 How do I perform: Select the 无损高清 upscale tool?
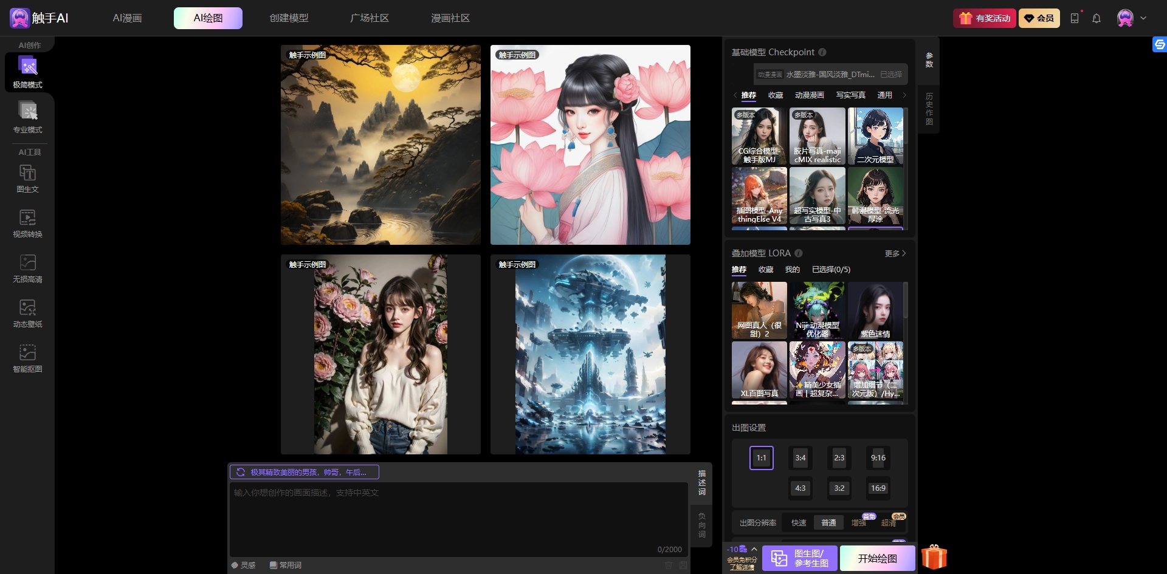tap(27, 269)
